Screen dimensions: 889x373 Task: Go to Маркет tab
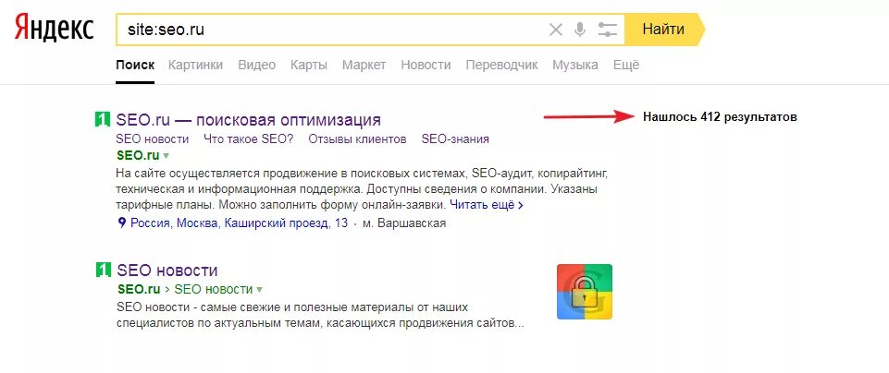[x=364, y=66]
